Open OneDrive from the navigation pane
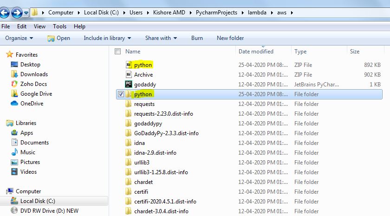This screenshot has width=390, height=216. 32,104
